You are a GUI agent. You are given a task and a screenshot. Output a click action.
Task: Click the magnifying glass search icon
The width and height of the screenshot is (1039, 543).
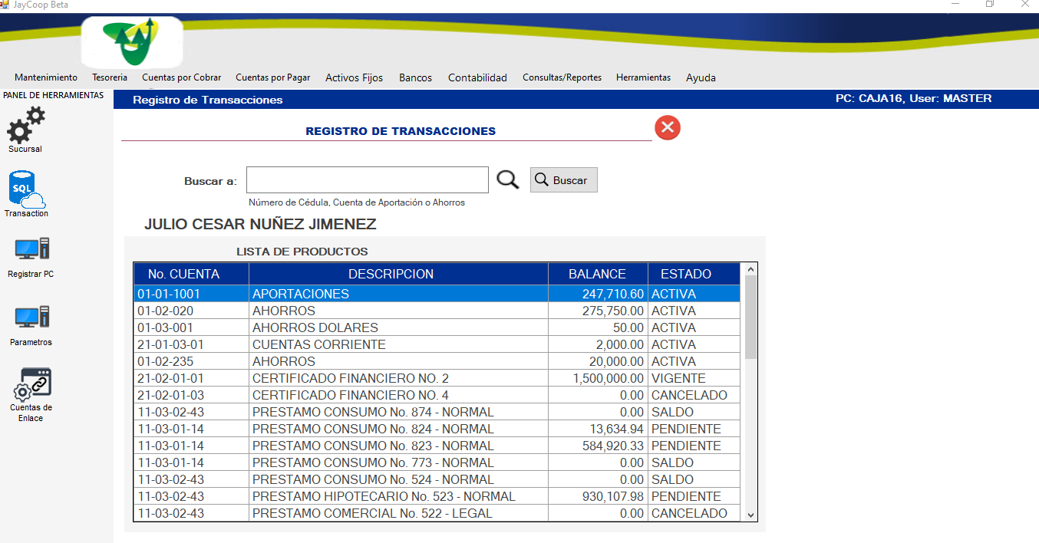pos(507,179)
